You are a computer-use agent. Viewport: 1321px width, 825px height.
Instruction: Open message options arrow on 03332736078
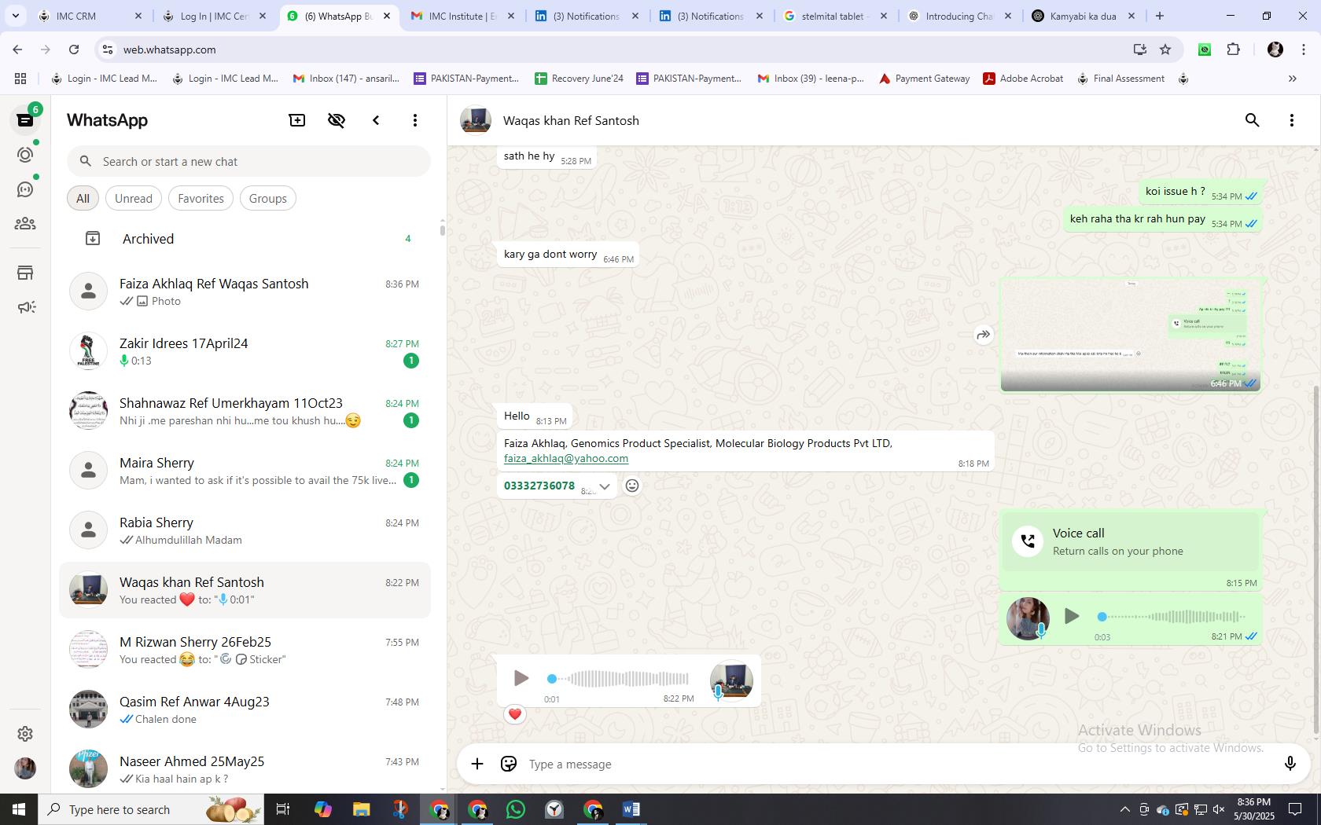point(605,486)
